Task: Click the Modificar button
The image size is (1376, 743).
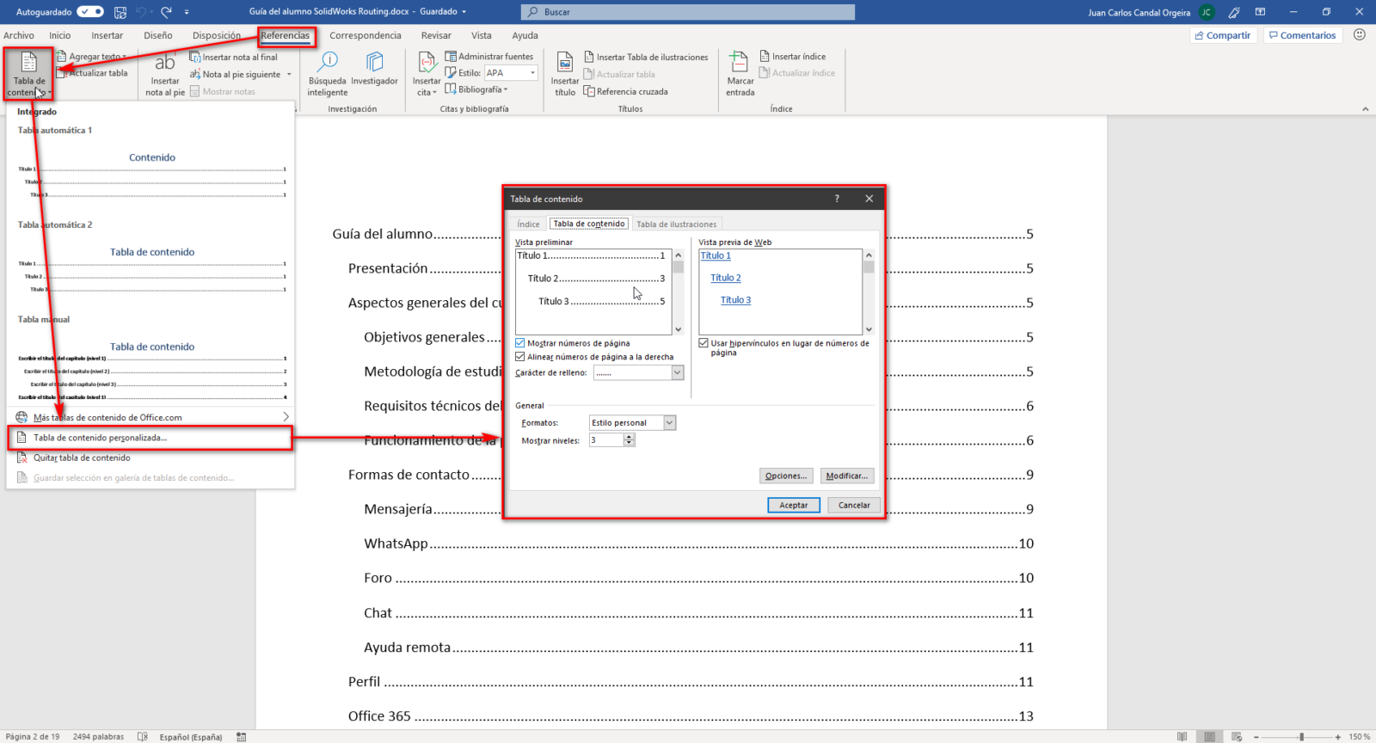Action: (846, 476)
